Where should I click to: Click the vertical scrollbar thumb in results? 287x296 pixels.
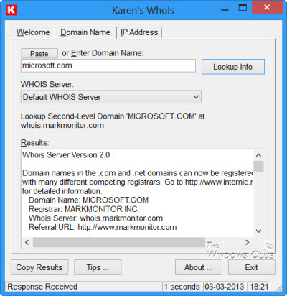(x=258, y=166)
